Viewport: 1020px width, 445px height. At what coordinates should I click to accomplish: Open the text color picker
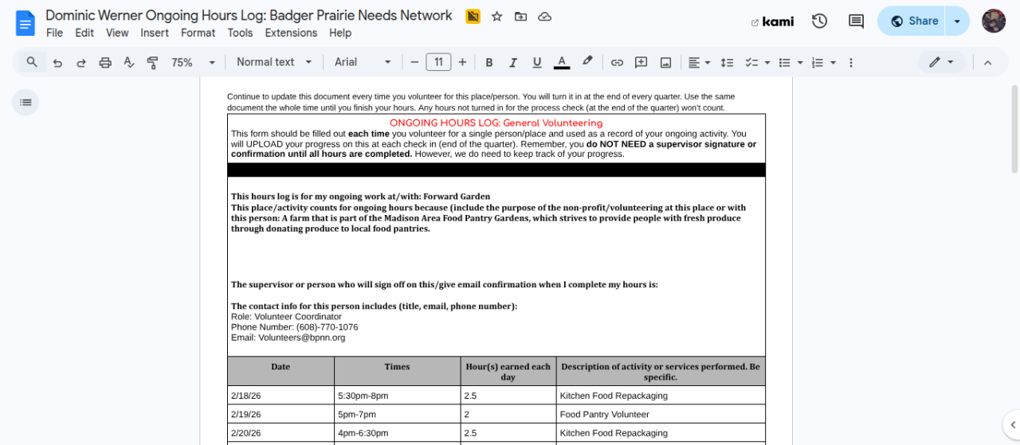click(562, 62)
